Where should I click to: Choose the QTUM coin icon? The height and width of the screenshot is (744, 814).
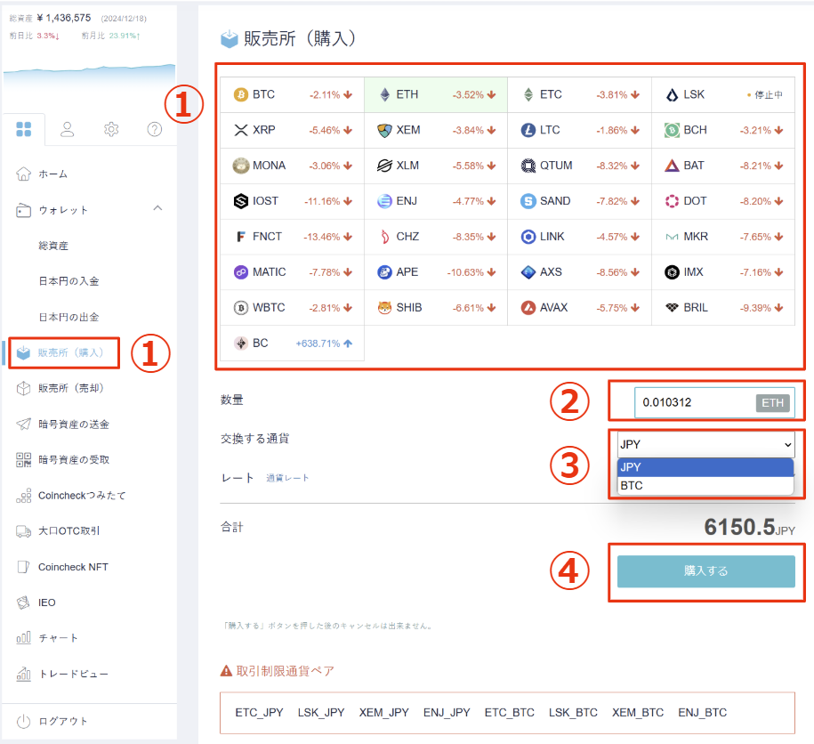tap(528, 166)
